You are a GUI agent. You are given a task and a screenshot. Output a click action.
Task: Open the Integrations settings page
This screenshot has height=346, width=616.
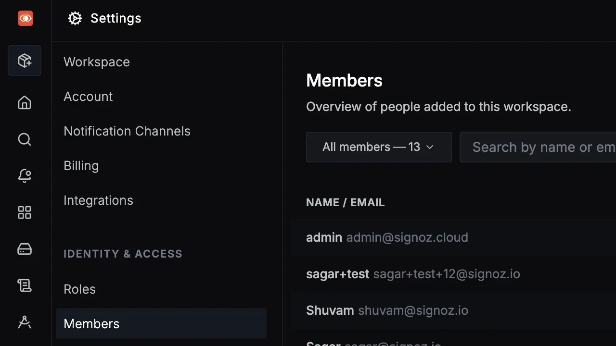(98, 200)
